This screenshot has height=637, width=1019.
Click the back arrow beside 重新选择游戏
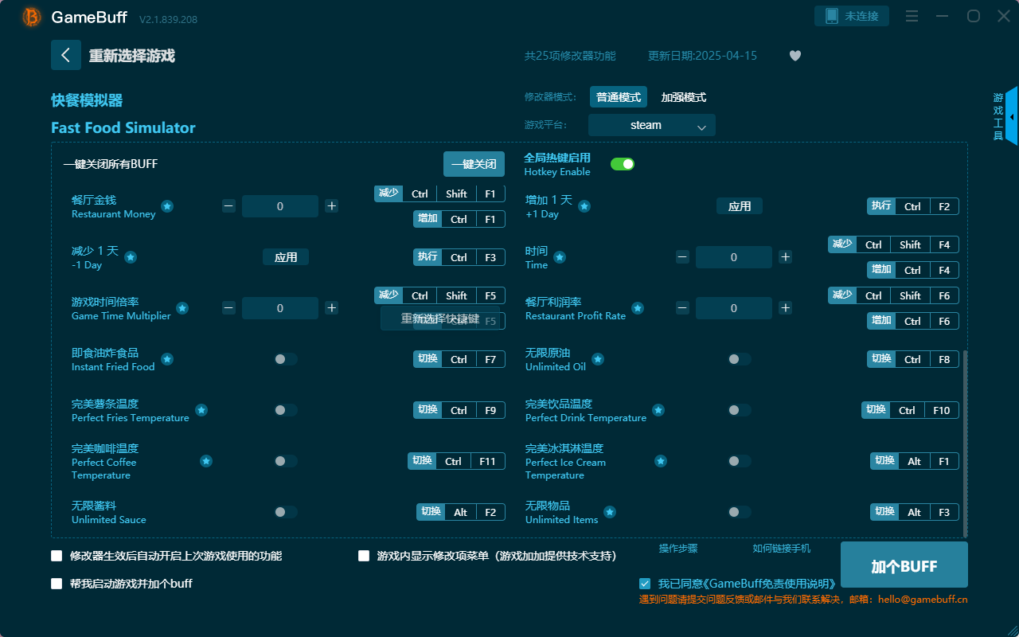pos(66,54)
